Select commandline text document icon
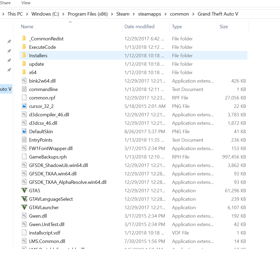 [x=24, y=89]
